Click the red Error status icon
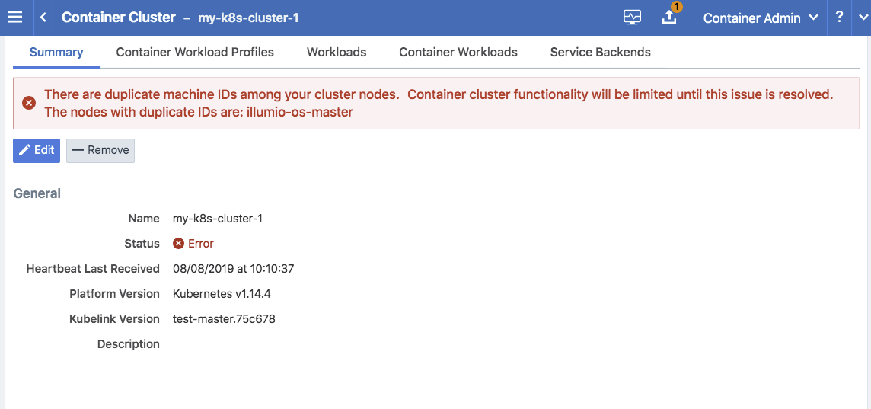 pyautogui.click(x=179, y=244)
